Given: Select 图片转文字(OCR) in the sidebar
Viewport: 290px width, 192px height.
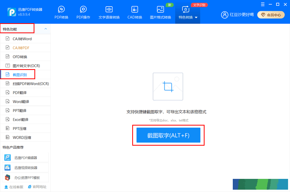Looking at the screenshot, I should pos(26,66).
